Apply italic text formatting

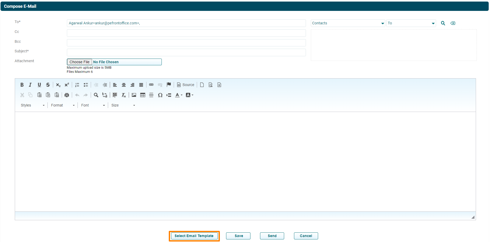pyautogui.click(x=30, y=85)
